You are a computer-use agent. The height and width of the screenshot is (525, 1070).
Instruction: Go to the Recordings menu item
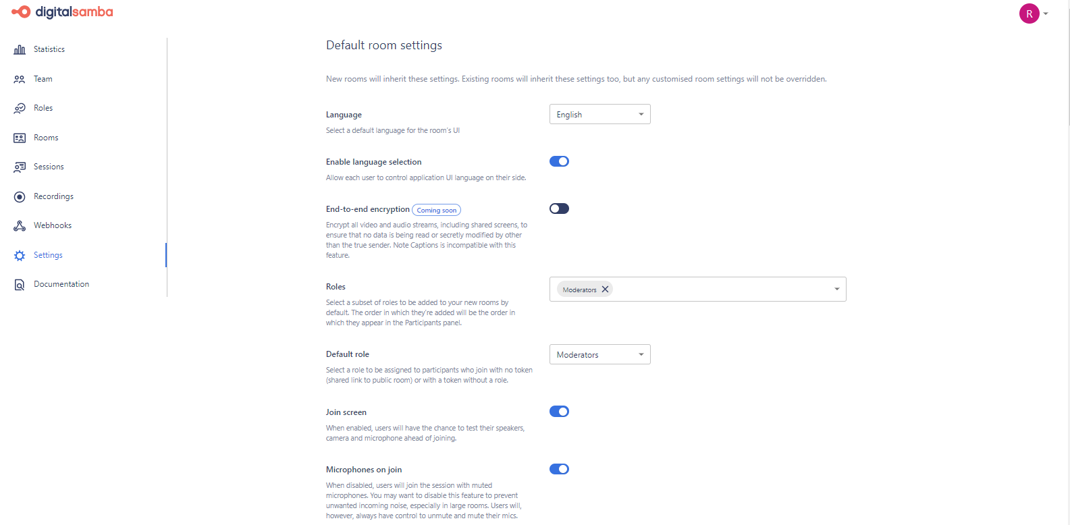pos(53,196)
